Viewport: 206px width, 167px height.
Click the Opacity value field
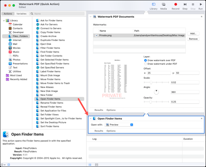(x=185, y=102)
